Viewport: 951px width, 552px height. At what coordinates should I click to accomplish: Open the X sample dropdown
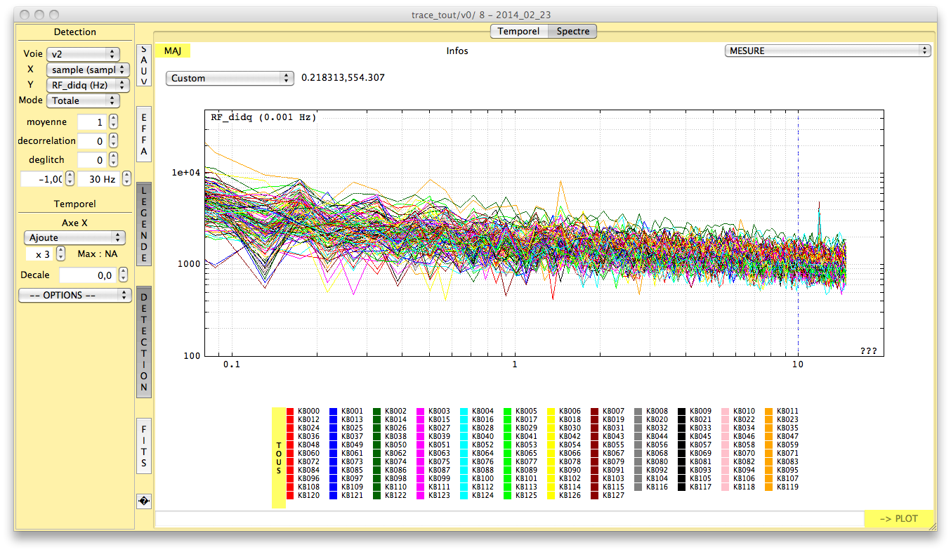click(88, 70)
